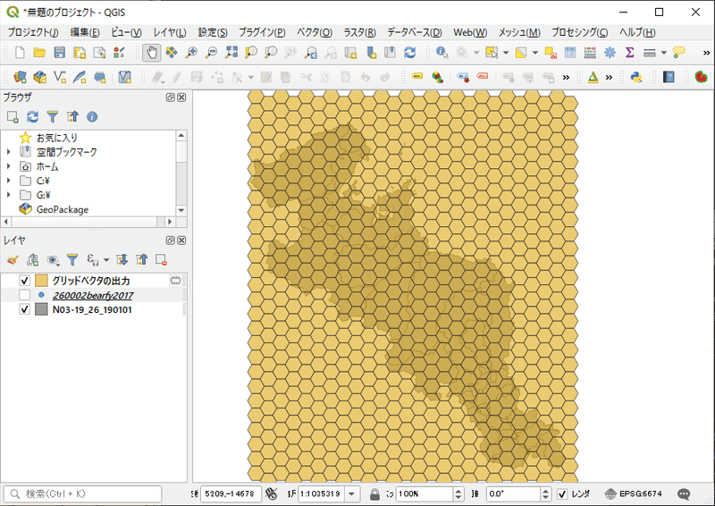This screenshot has width=715, height=506.
Task: Create a new GeoPackage layer icon
Action: pos(39,77)
